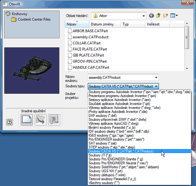The image size is (196, 186).
Task: Choose Výkresy aplikace AutoCAD (*.dwg)
Action: tap(140, 124)
